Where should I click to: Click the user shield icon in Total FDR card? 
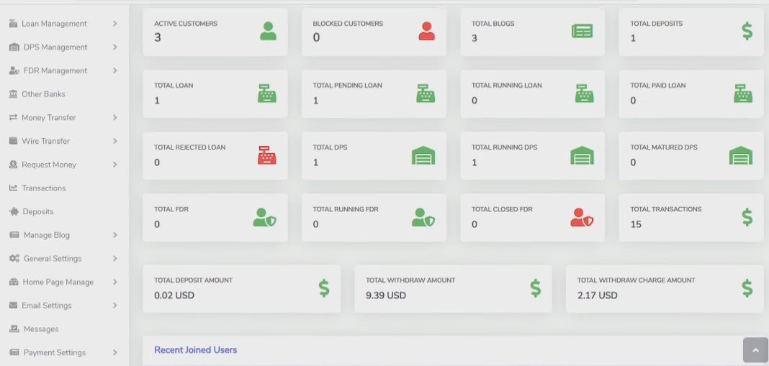point(265,217)
